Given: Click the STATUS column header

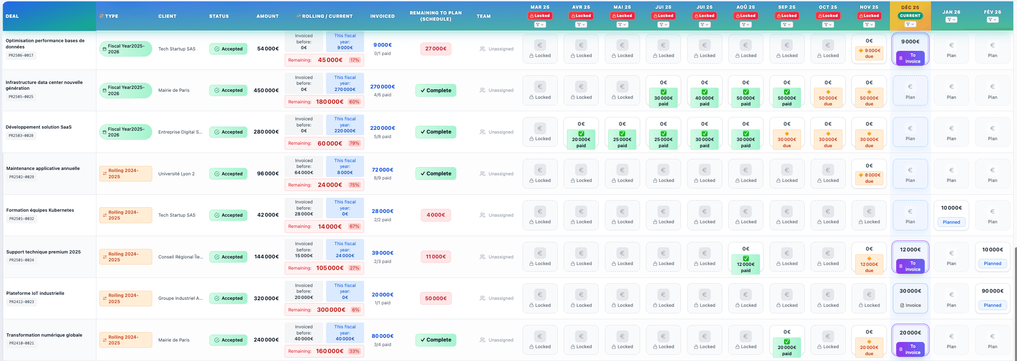Looking at the screenshot, I should pyautogui.click(x=219, y=16).
